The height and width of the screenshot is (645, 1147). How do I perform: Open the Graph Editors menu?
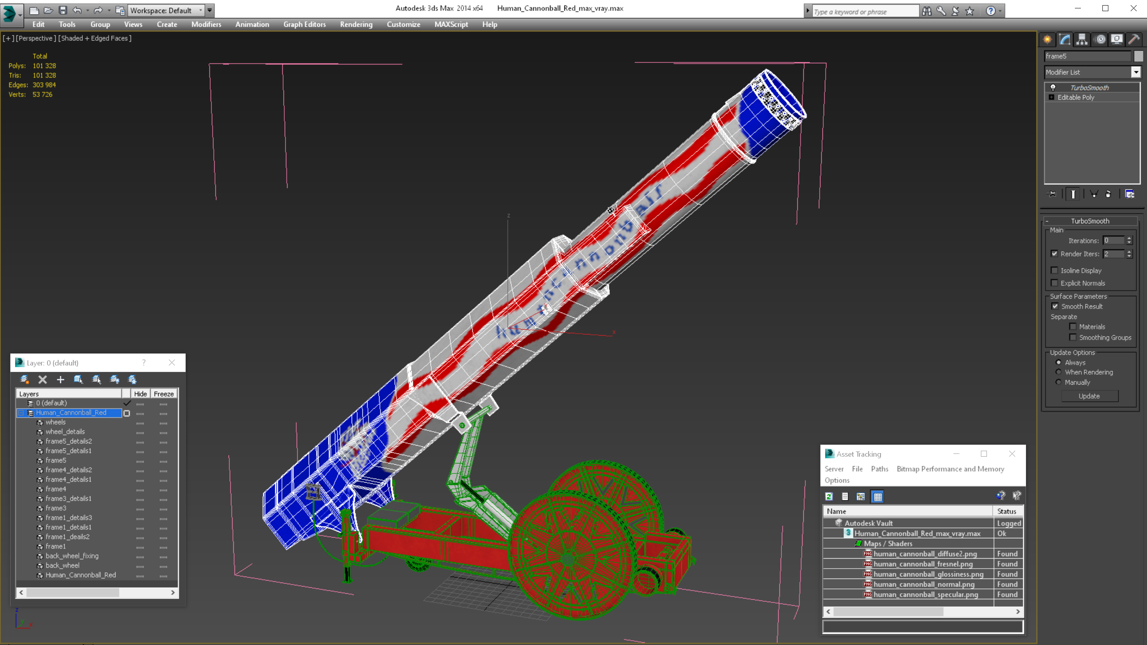pyautogui.click(x=305, y=24)
